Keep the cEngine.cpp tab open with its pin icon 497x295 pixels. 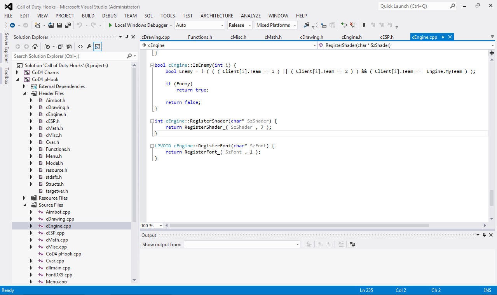pyautogui.click(x=443, y=37)
